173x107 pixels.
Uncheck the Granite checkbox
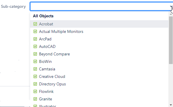(35, 99)
